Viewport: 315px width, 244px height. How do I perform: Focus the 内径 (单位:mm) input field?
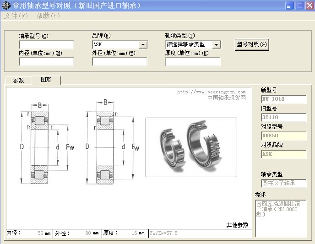pos(46,62)
